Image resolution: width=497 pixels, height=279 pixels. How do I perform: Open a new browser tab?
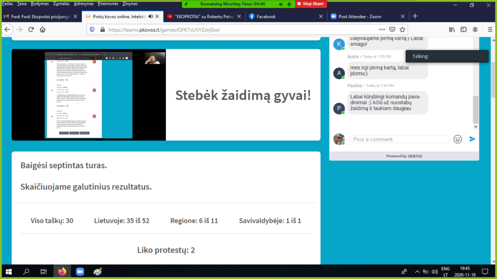click(x=415, y=16)
